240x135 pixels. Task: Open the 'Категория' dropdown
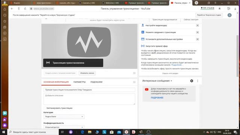click(x=64, y=117)
